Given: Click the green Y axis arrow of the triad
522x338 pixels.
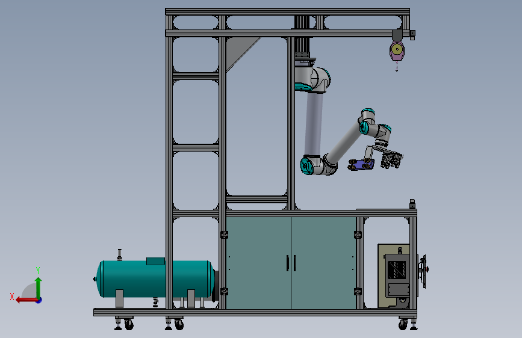Looking at the screenshot, I should coord(39,287).
